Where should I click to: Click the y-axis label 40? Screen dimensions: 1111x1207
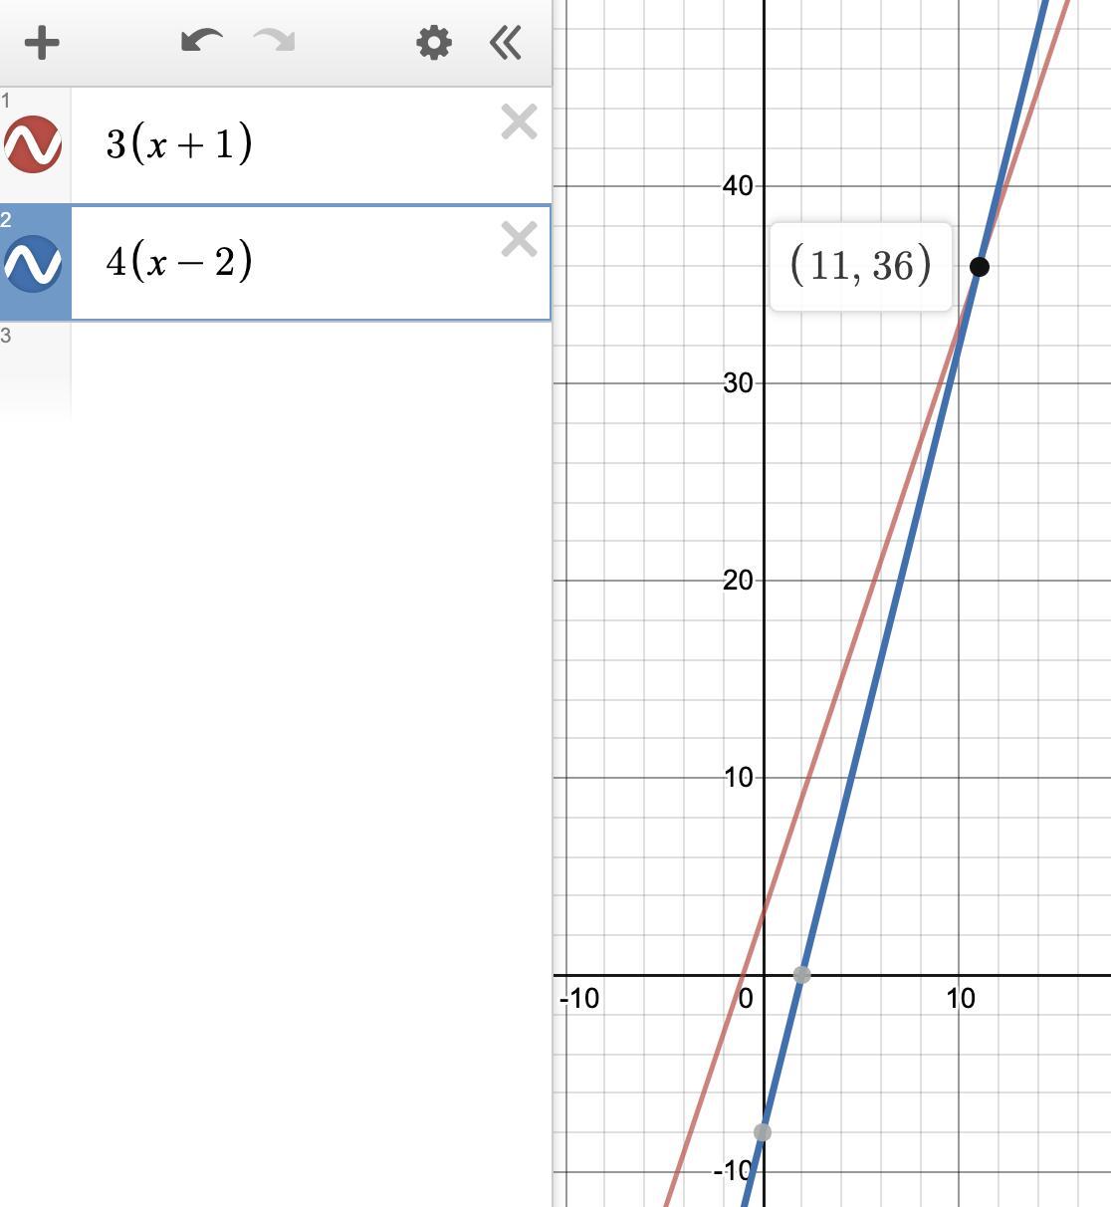tap(738, 186)
